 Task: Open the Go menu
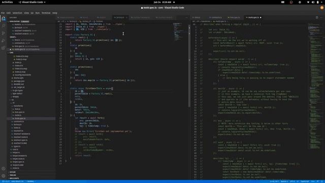coord(32,13)
